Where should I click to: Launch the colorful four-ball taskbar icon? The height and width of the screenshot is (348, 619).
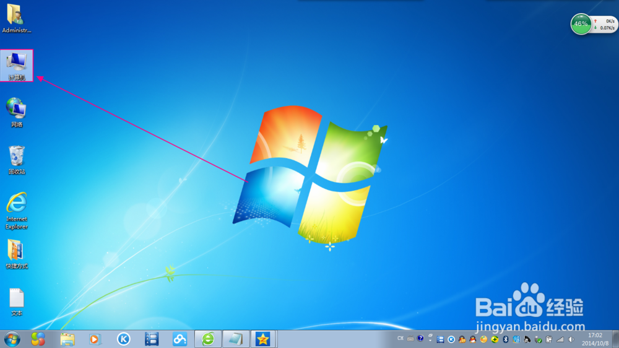(38, 339)
